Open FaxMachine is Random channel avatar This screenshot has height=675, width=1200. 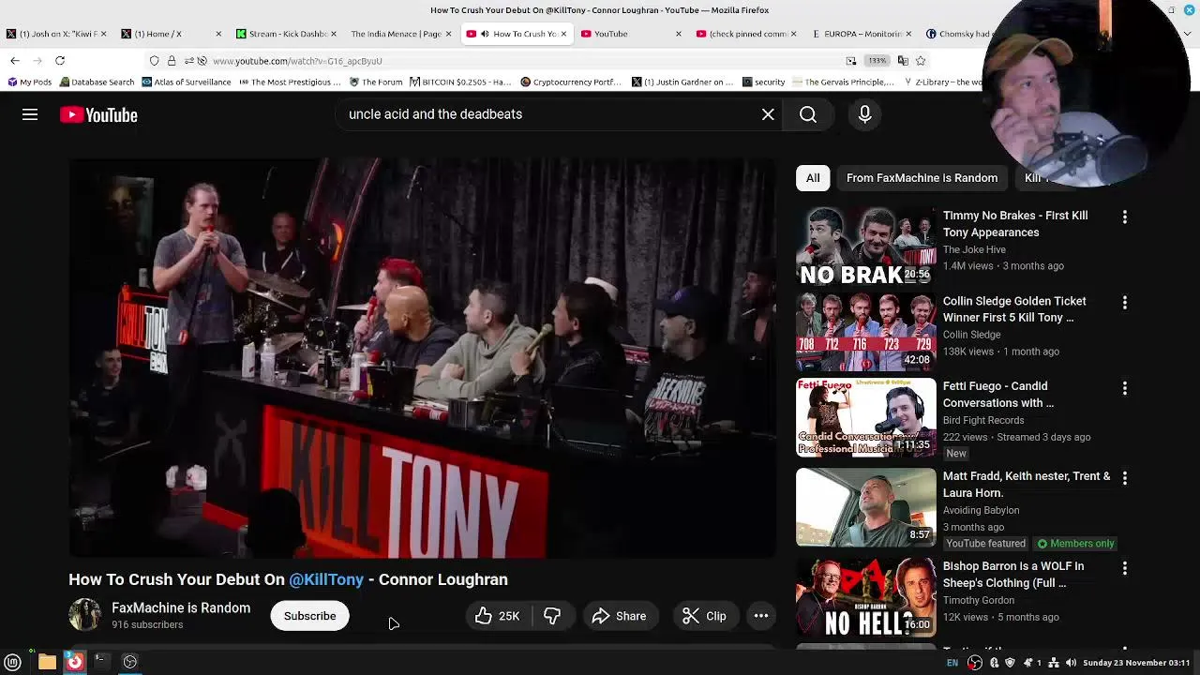coord(84,615)
